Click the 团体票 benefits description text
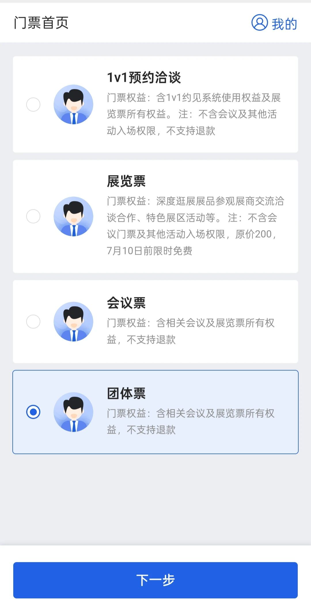Viewport: 311px width, 615px height. point(190,421)
